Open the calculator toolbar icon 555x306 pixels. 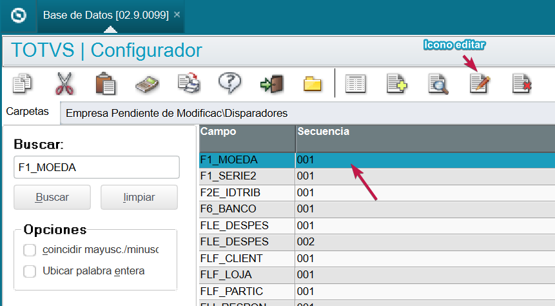pyautogui.click(x=147, y=85)
